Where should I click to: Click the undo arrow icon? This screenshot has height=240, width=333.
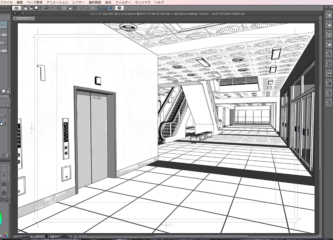click(x=46, y=8)
